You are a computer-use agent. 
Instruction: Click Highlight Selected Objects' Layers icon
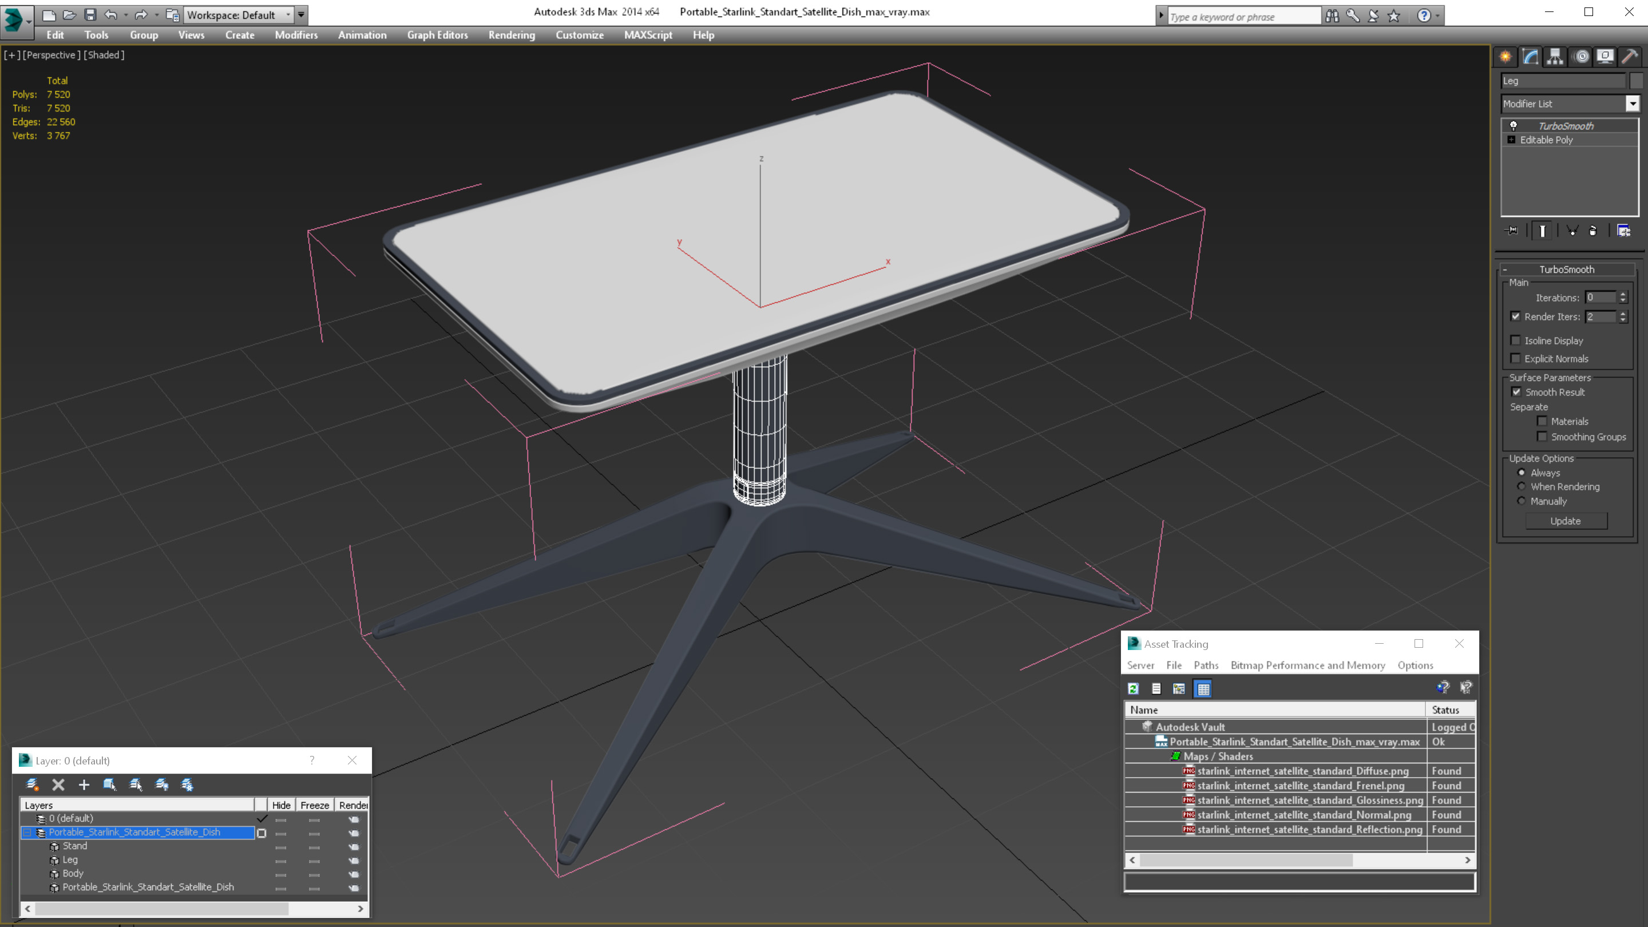coord(136,785)
